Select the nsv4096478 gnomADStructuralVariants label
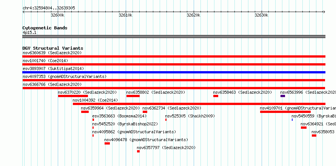Screen dimensions: 336x166 tap(146, 140)
